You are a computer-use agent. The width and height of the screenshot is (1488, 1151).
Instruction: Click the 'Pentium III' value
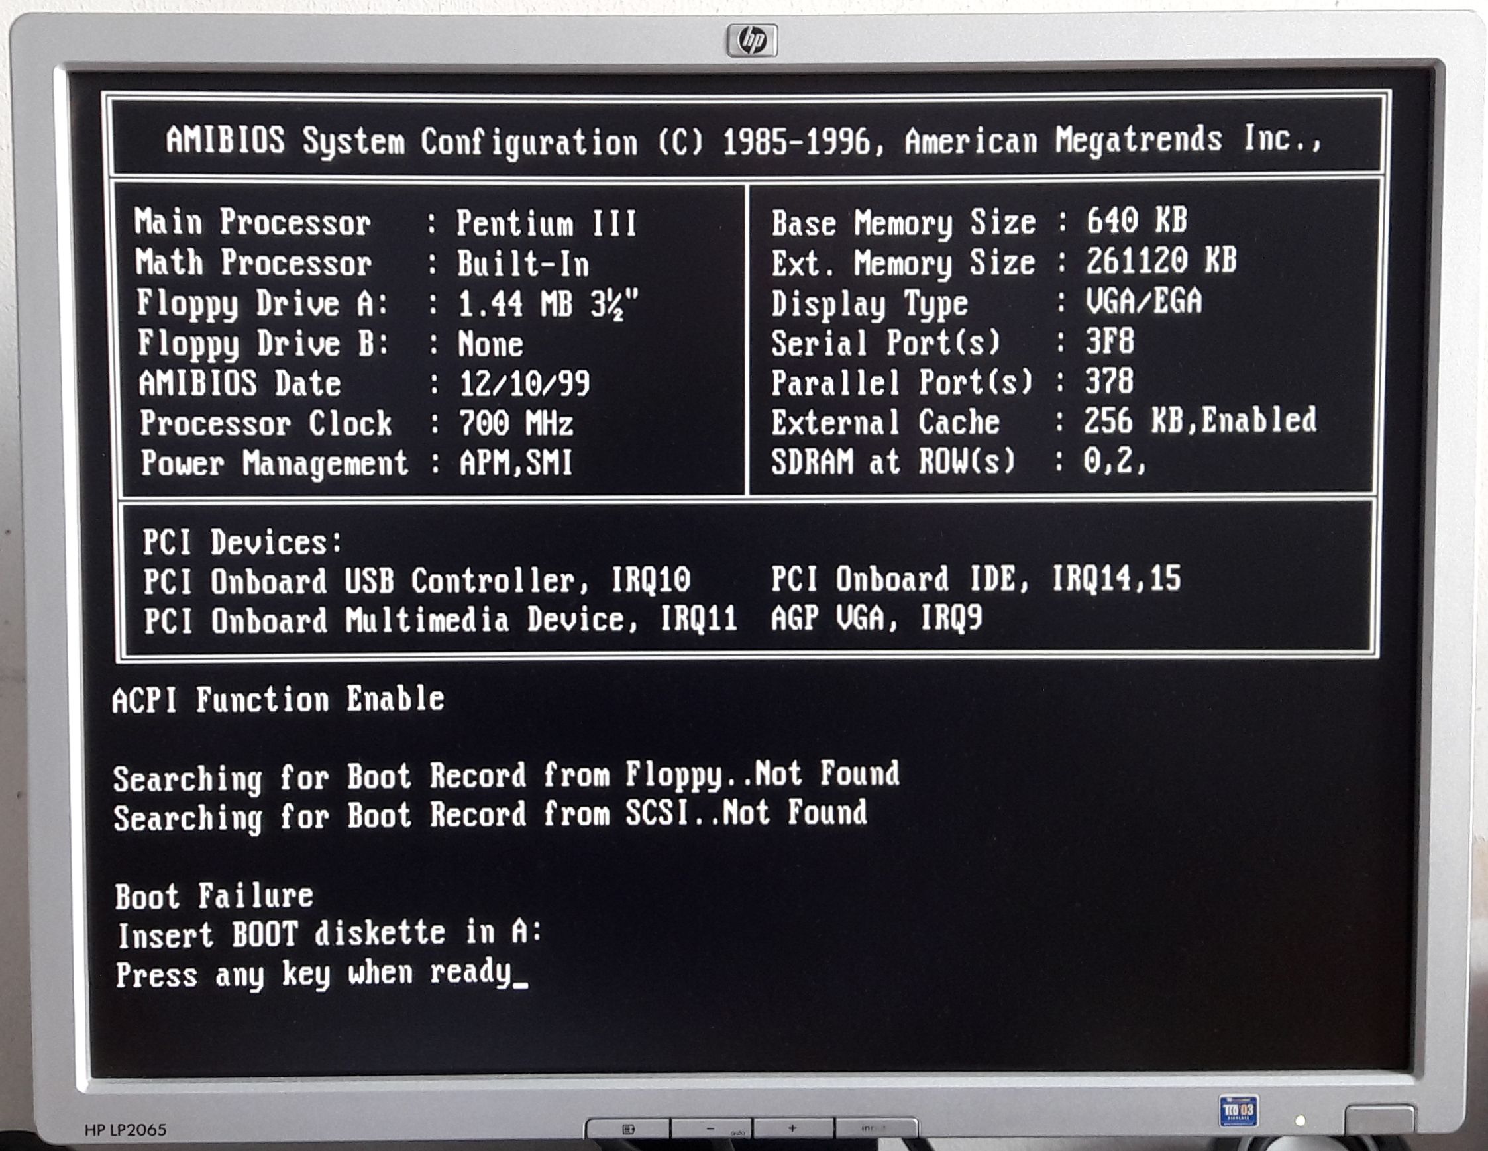click(x=547, y=223)
